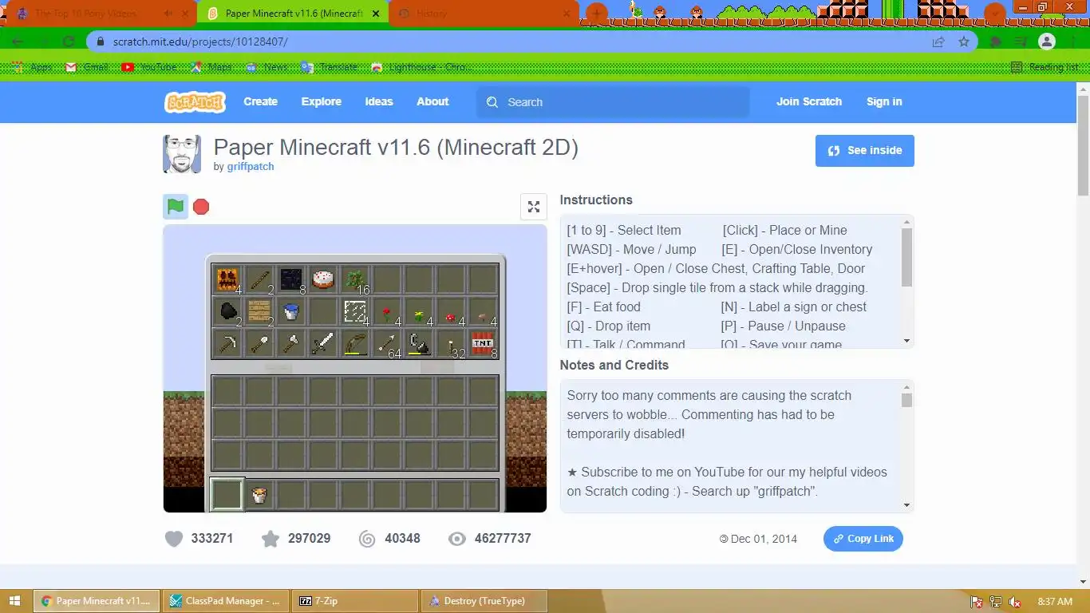Screen dimensions: 1090x613
Task: Pick up the yellow dandelion flower
Action: (419, 312)
